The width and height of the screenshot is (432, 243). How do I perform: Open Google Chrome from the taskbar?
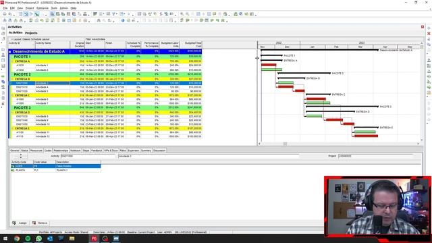point(17,238)
